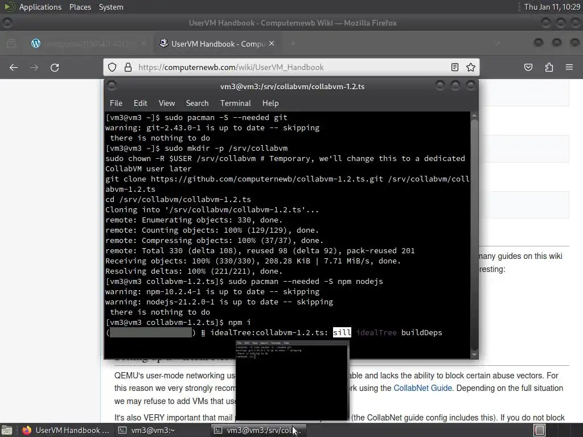Screen dimensions: 583x437
Task: Open the terminal Edit menu
Action: coord(140,103)
